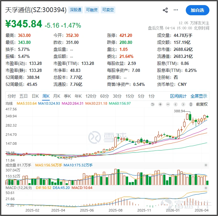Screen dimensions: 218x216
Task: Click the 深股通 tag
Action: [76, 10]
